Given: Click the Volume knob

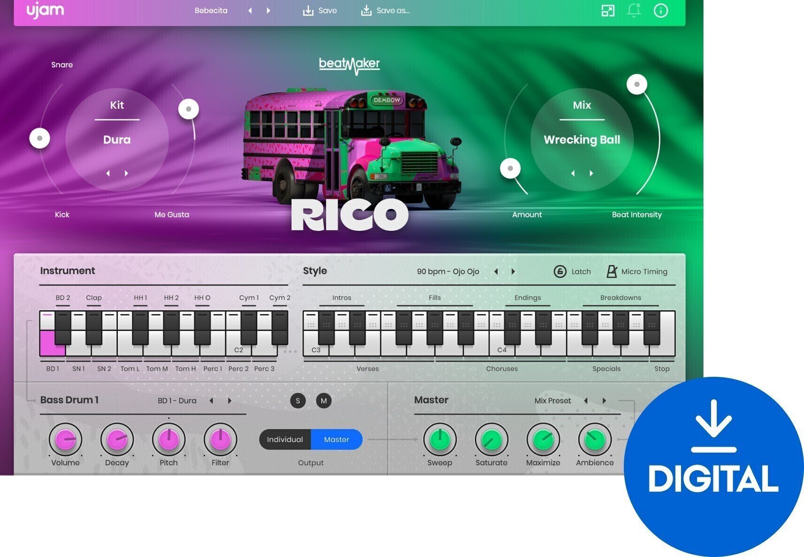Looking at the screenshot, I should pos(65,440).
